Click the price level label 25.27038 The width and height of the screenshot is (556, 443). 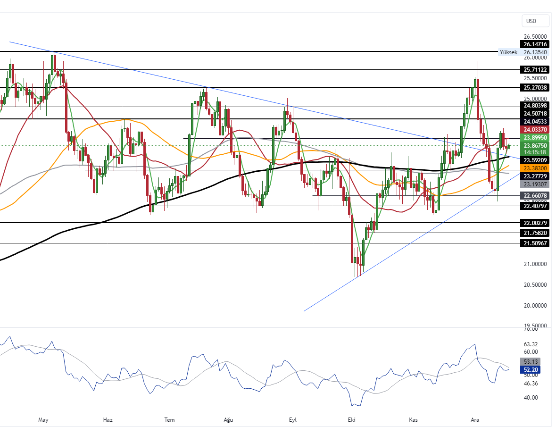coord(534,88)
